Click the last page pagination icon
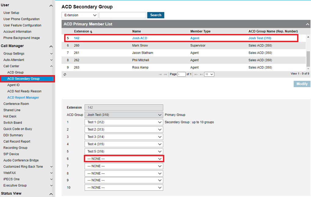Image resolution: width=311 pixels, height=197 pixels. point(201,74)
